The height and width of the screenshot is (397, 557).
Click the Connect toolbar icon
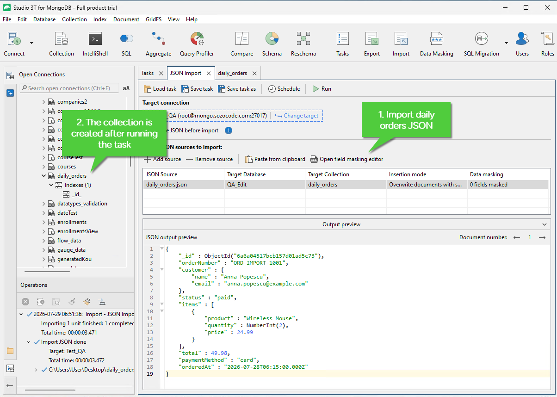[x=14, y=44]
